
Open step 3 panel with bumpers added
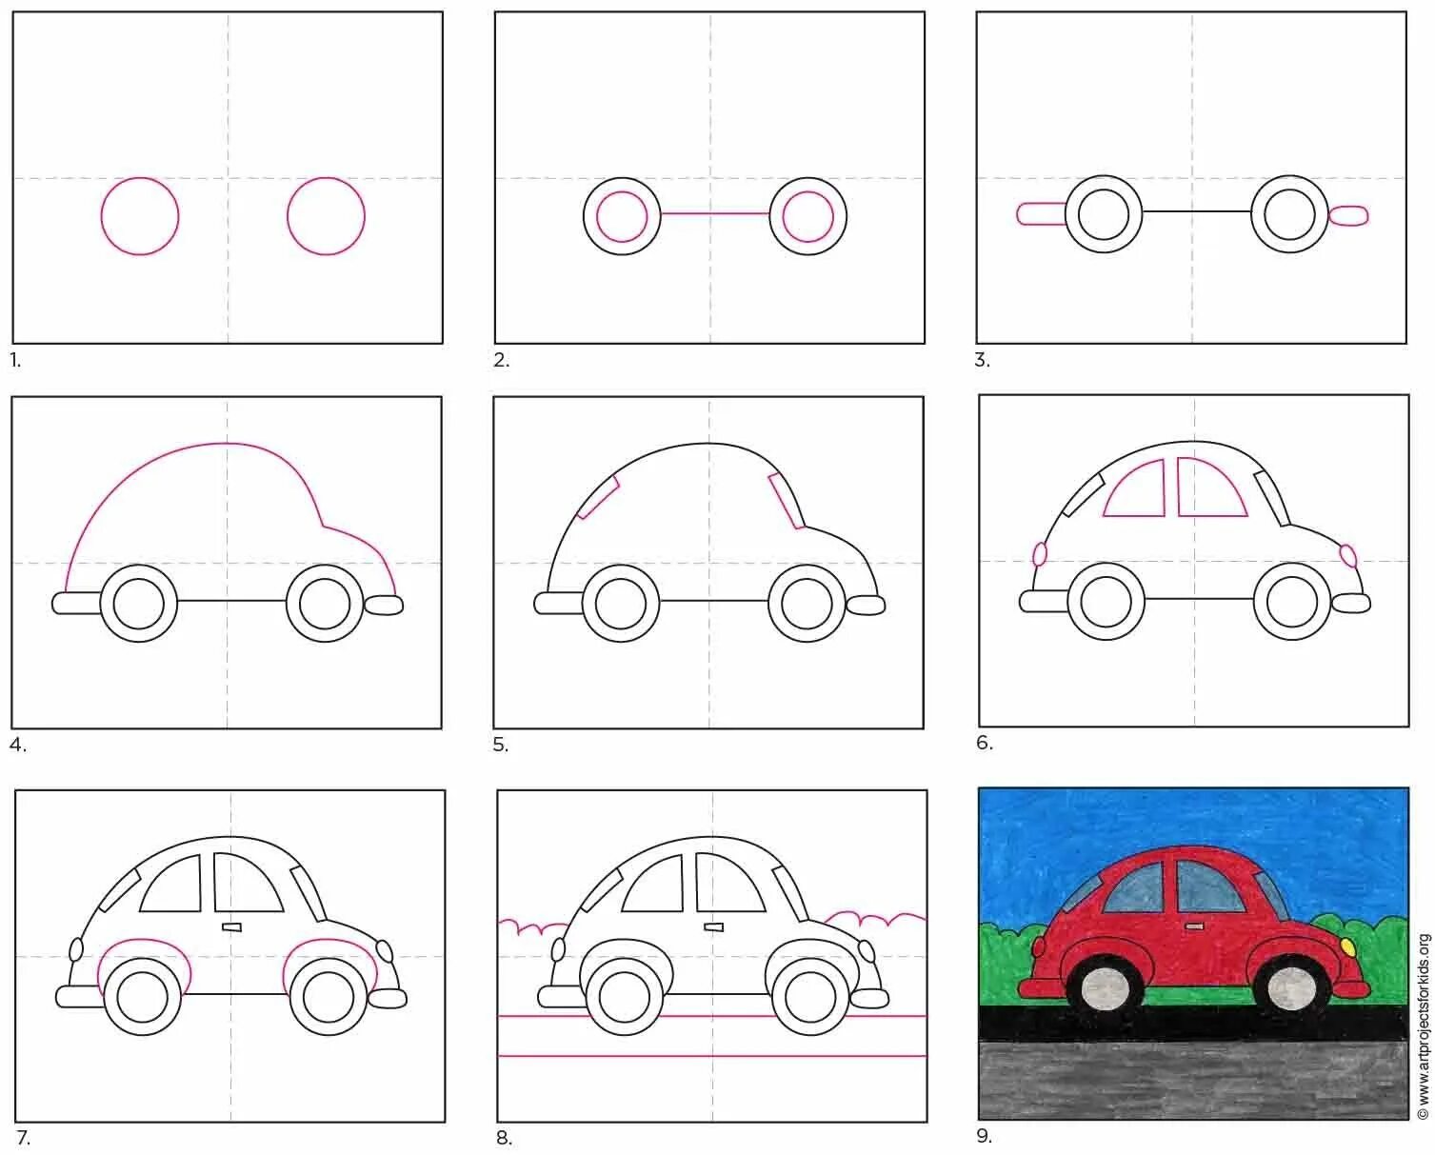click(1191, 177)
